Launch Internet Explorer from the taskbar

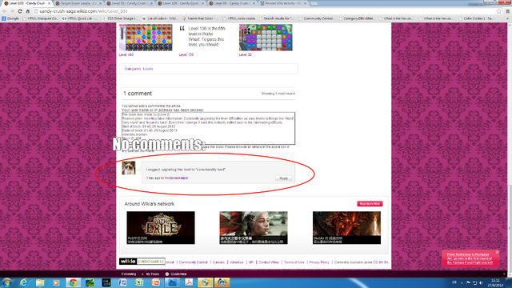tap(23, 282)
